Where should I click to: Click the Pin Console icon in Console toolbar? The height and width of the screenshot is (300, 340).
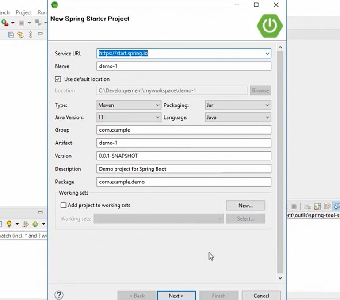pyautogui.click(x=327, y=206)
